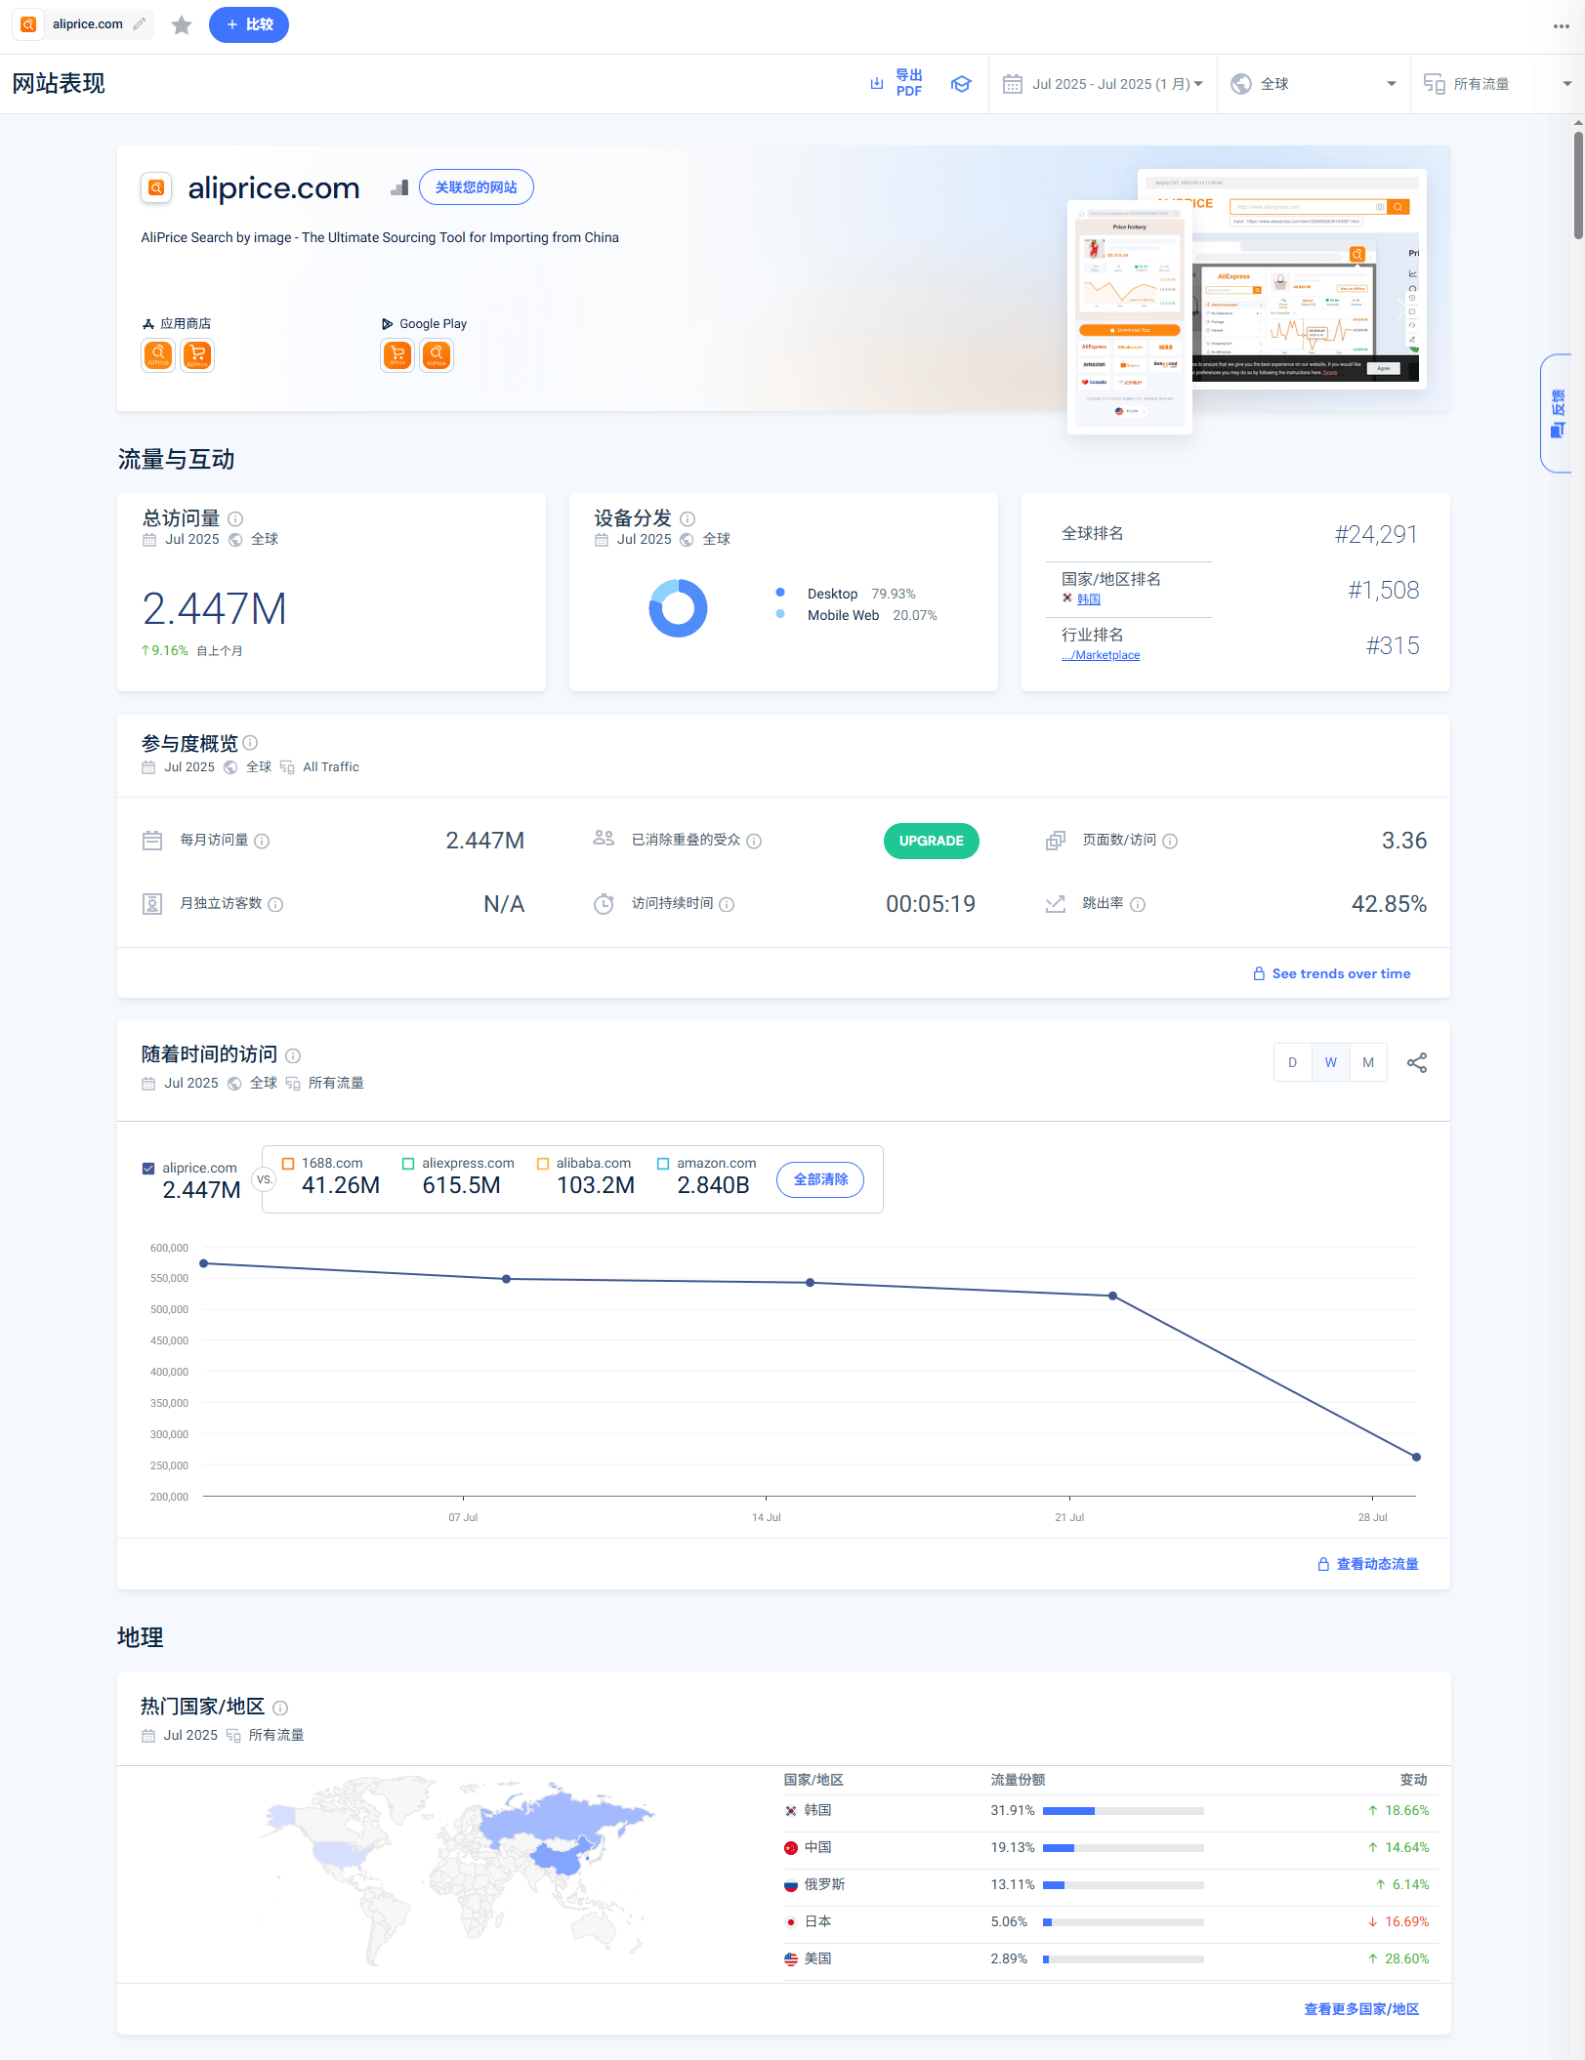
Task: Export the report as PDF
Action: click(x=897, y=83)
